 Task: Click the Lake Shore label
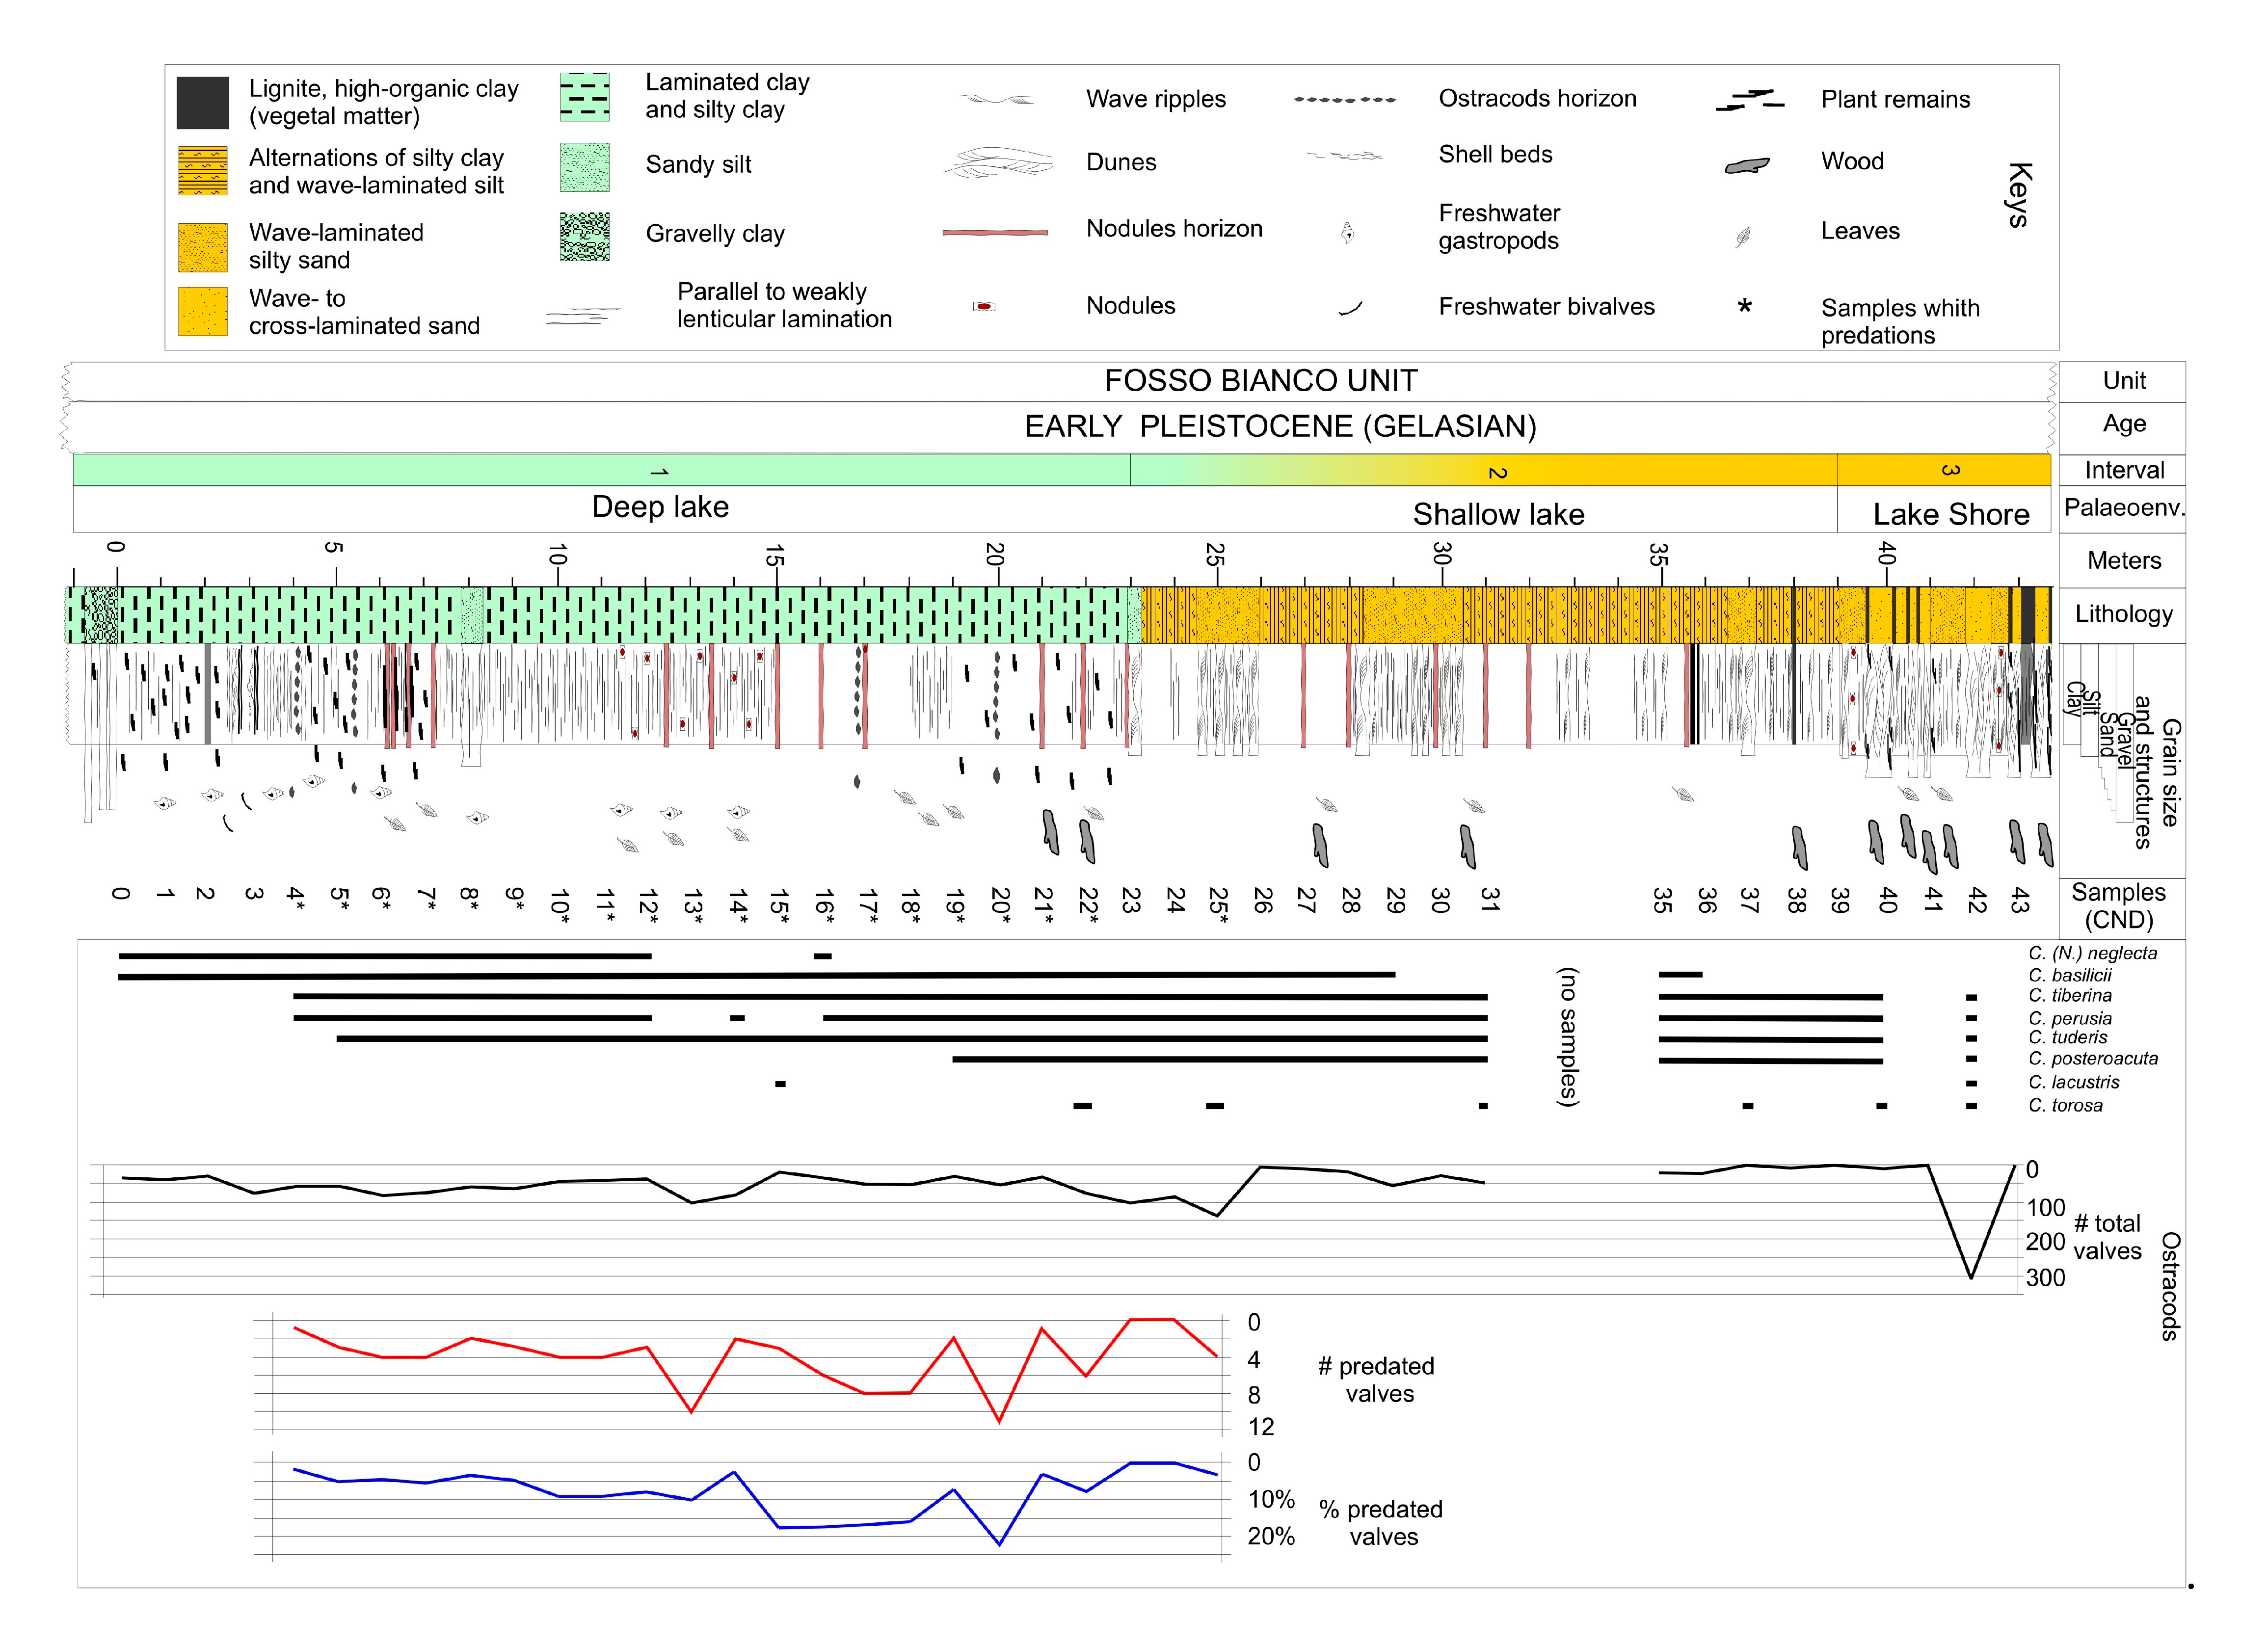1951,514
